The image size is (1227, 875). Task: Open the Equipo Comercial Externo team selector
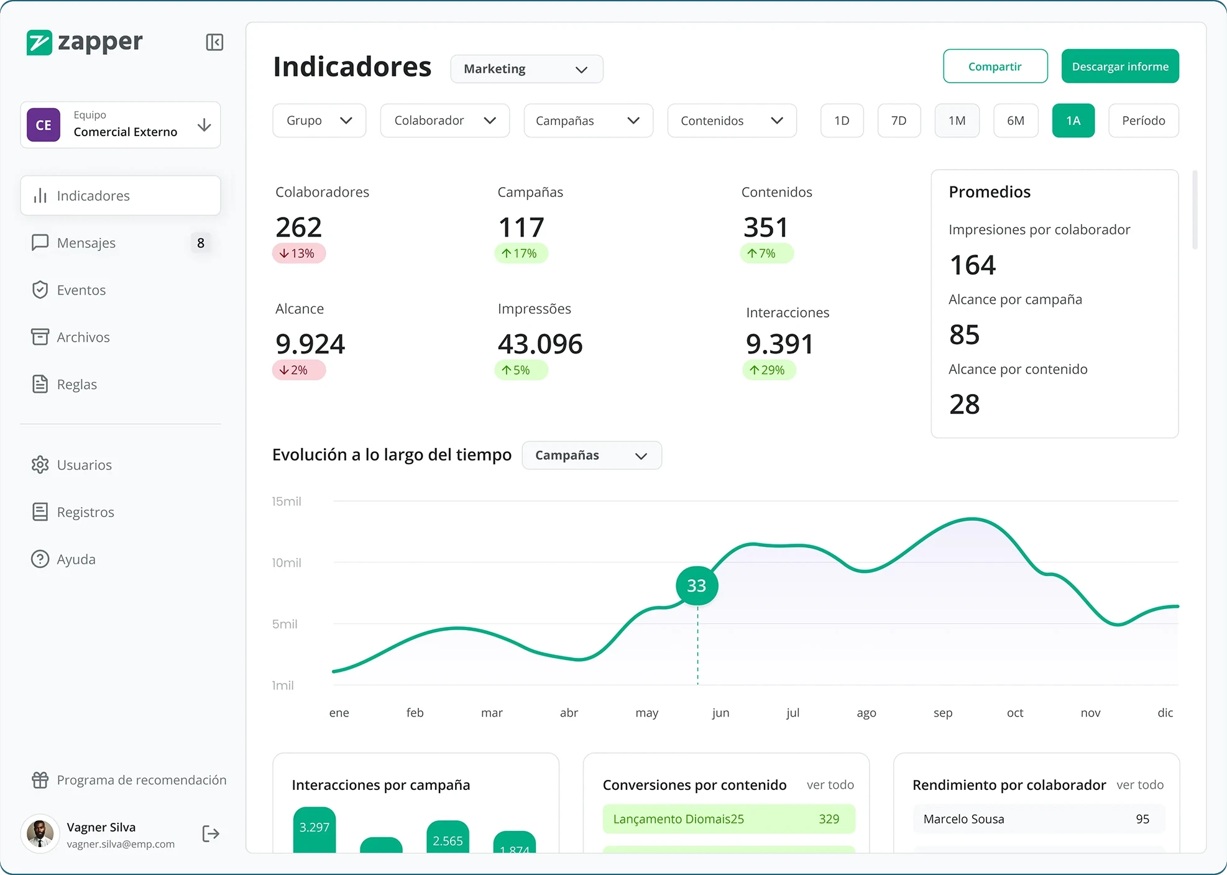pyautogui.click(x=121, y=125)
